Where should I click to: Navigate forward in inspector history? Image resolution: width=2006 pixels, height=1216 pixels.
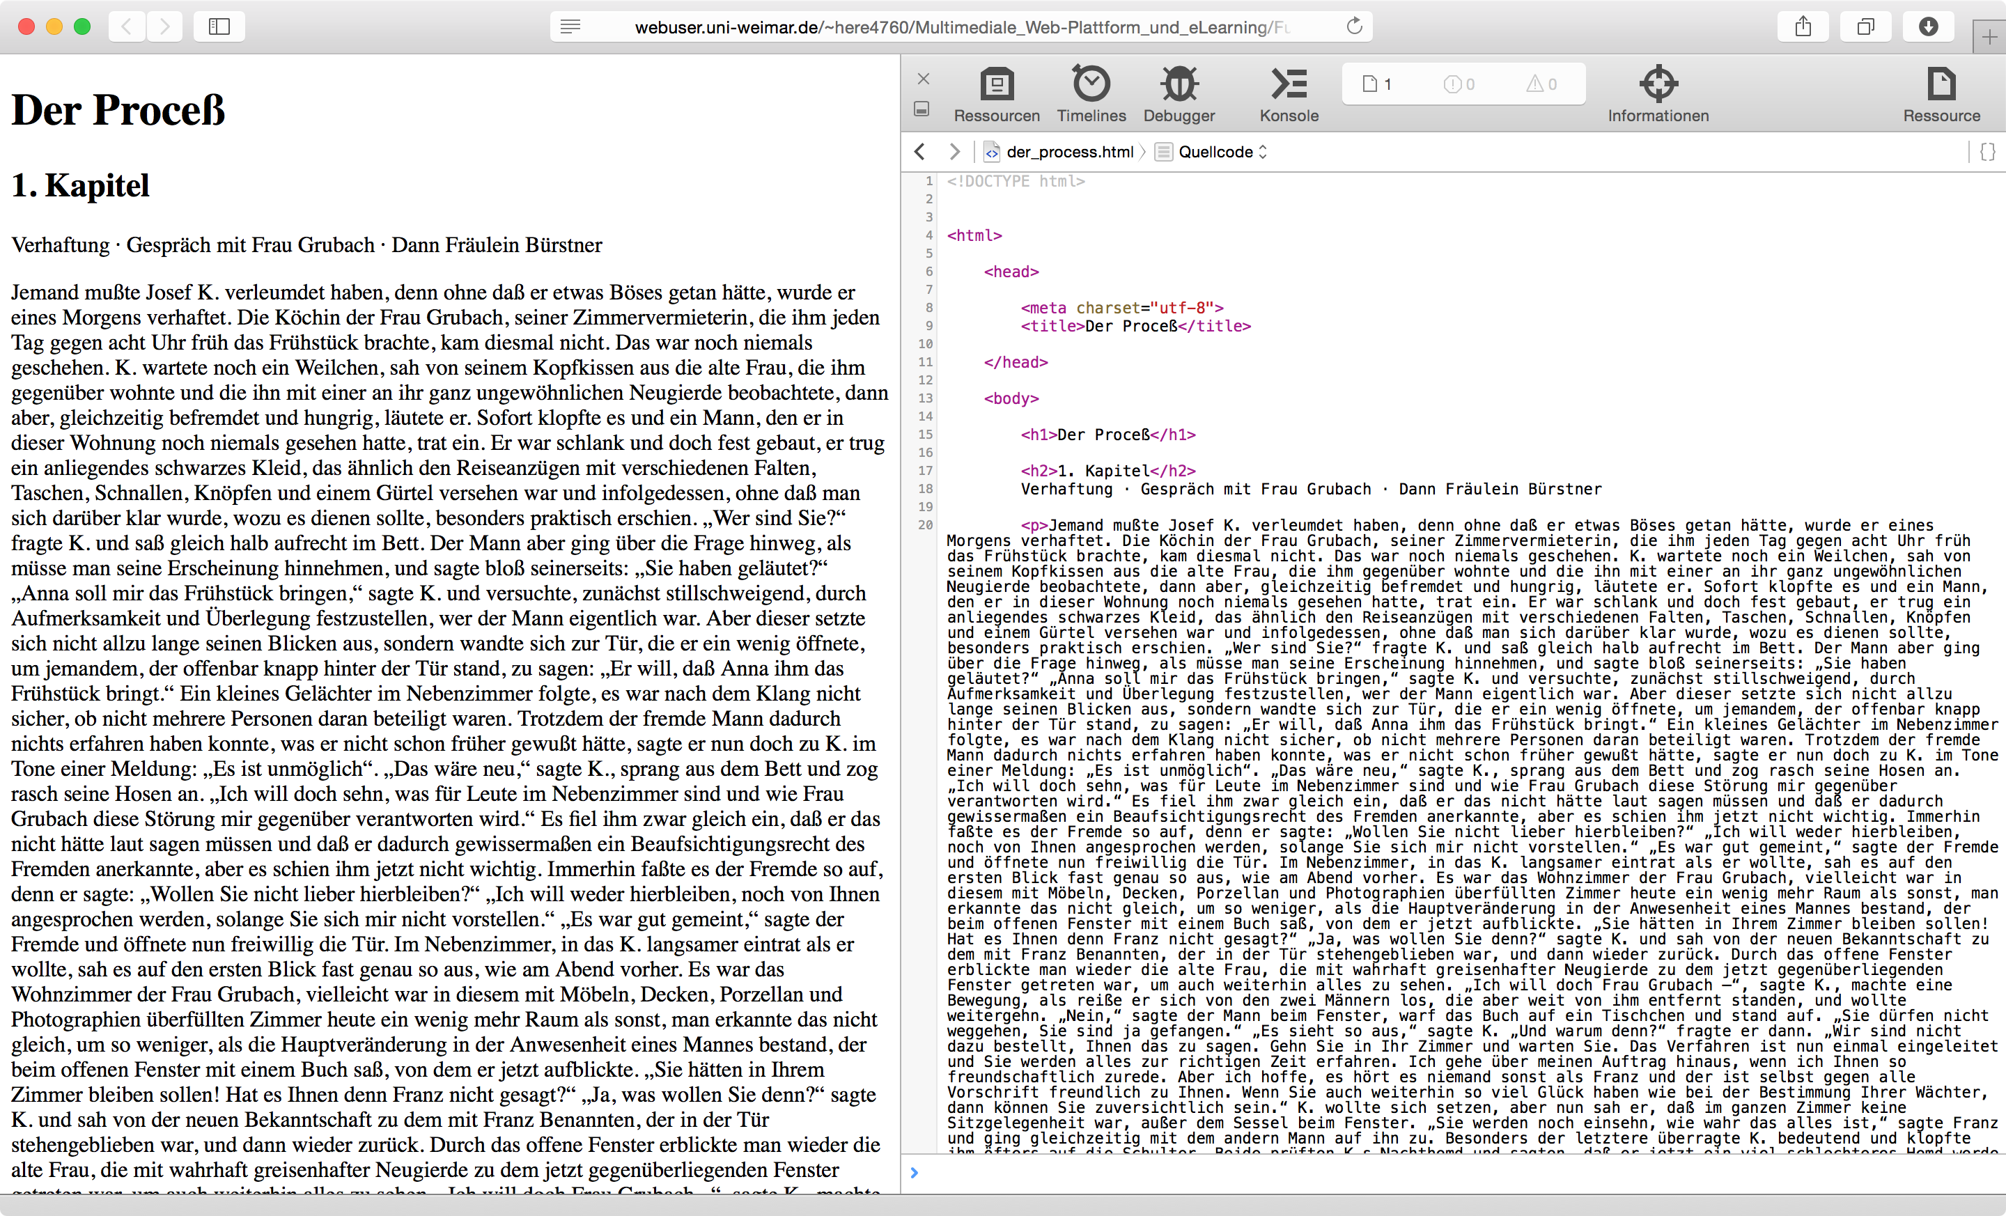(x=954, y=151)
